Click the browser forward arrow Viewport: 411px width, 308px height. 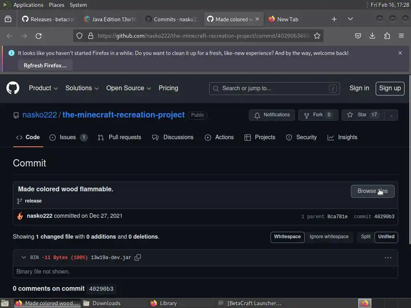[24, 36]
